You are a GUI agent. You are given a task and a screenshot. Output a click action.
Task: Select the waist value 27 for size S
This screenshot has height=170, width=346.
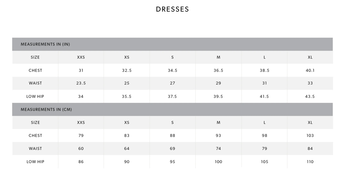172,83
